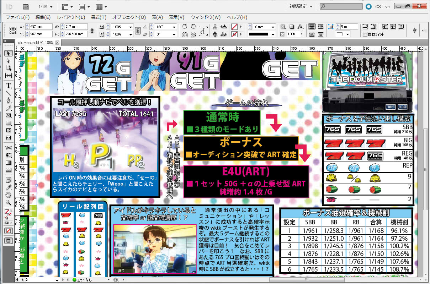Image resolution: width=430 pixels, height=284 pixels.
Task: Open the control panel flyout menu
Action: coord(424,31)
